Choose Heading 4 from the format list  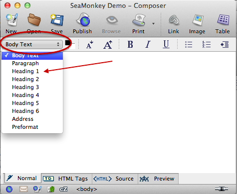[32, 95]
